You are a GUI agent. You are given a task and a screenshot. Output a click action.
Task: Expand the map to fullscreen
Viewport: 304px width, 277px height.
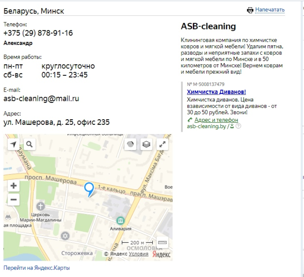click(162, 144)
